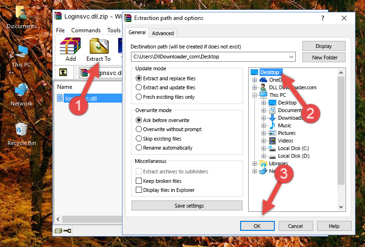Choose Extract and update files option
Screen dimensions: 365x247
click(139, 87)
